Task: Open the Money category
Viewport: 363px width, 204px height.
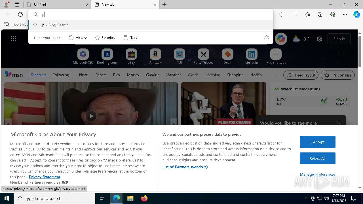Action: click(133, 75)
